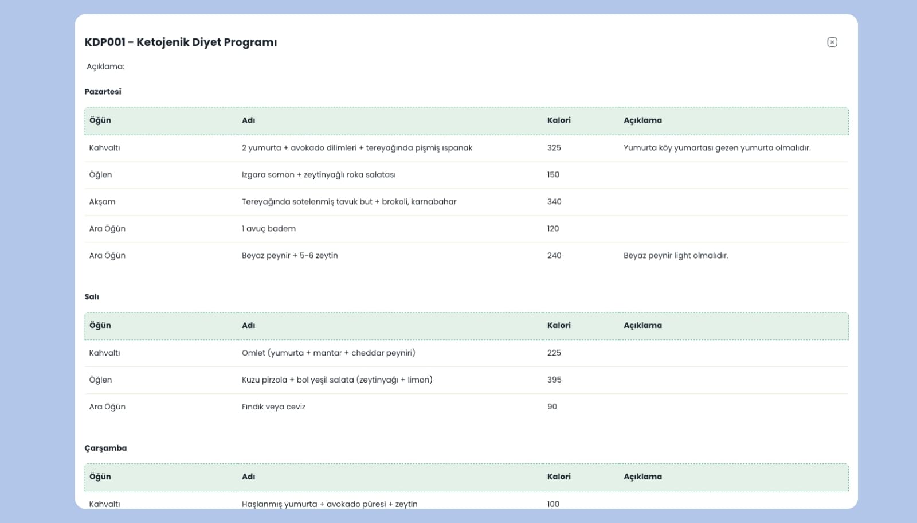Viewport: 917px width, 523px height.
Task: Select the Omlet with cheddar peyniri row
Action: point(328,353)
